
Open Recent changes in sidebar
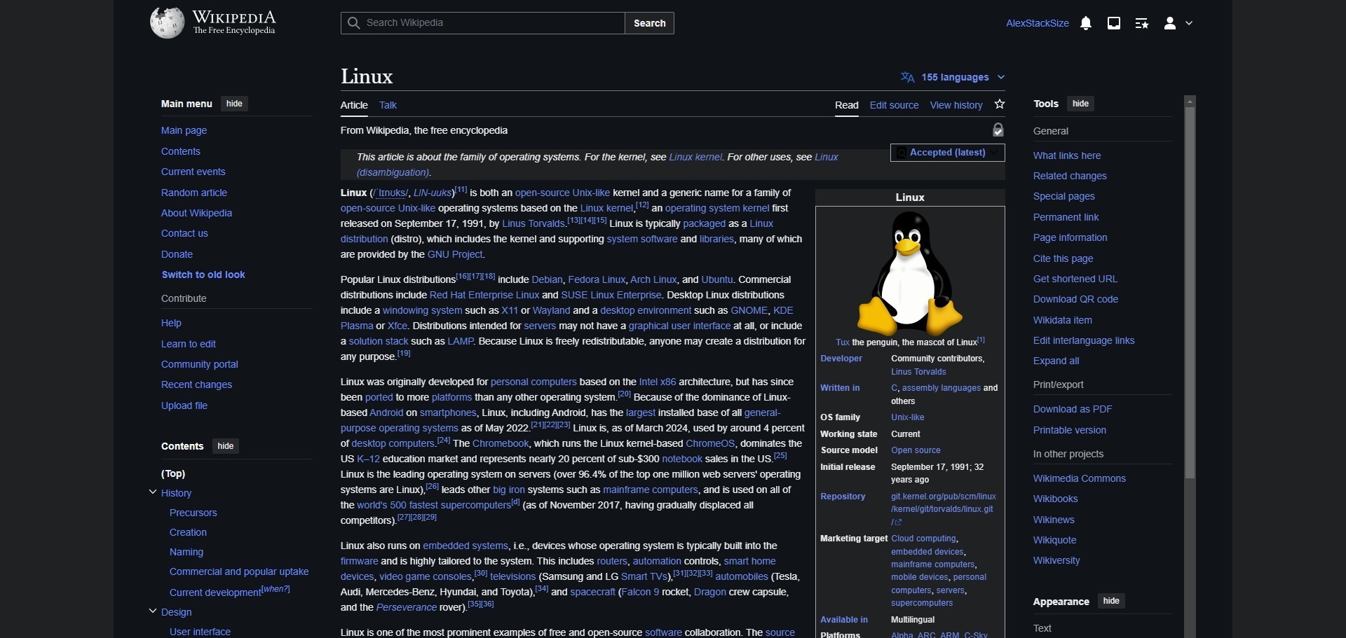(196, 384)
